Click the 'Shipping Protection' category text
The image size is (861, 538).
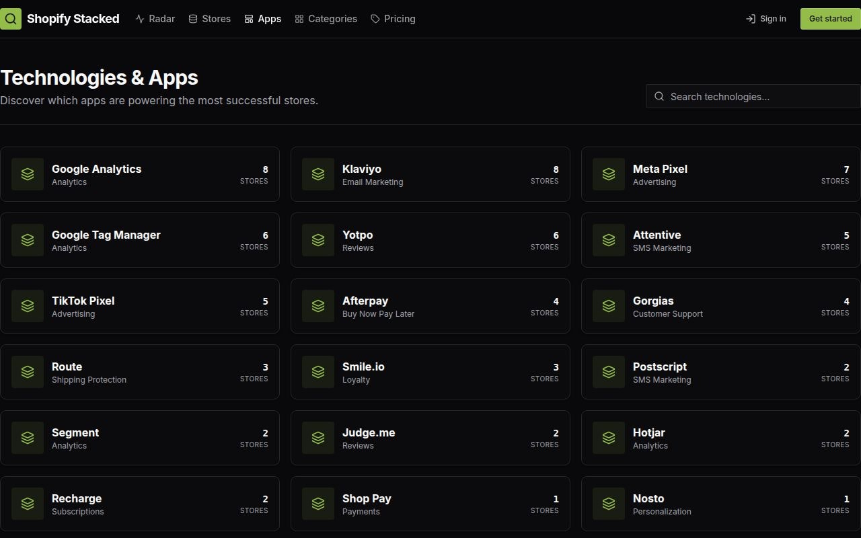click(x=89, y=380)
